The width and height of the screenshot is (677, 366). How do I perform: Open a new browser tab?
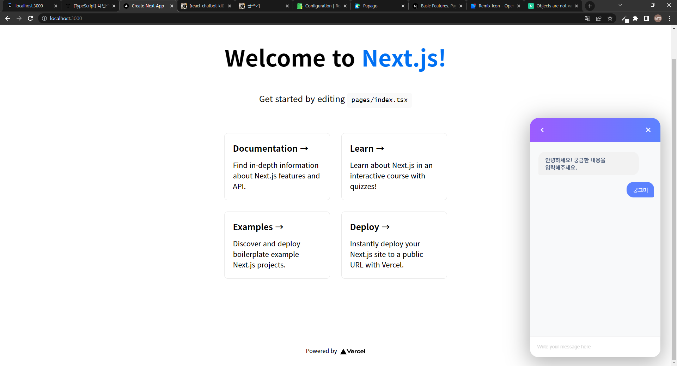[590, 6]
